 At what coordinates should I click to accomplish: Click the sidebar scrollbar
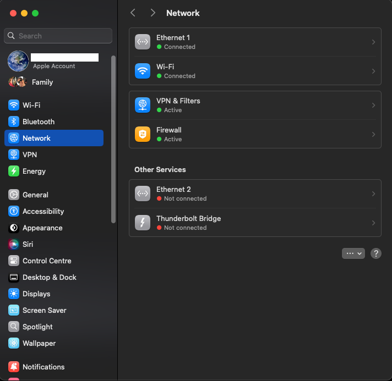coord(113,139)
